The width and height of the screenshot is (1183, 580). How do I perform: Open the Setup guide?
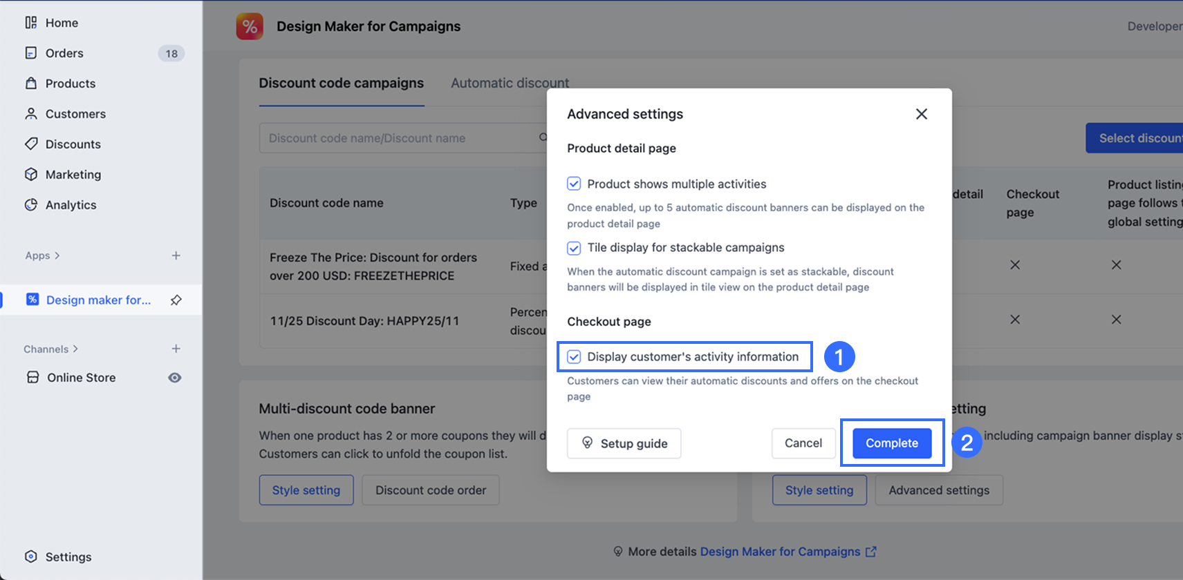tap(624, 443)
